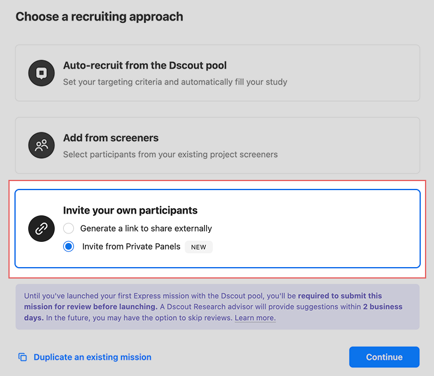
Task: Click the Invite from Private Panels label
Action: pyautogui.click(x=131, y=246)
